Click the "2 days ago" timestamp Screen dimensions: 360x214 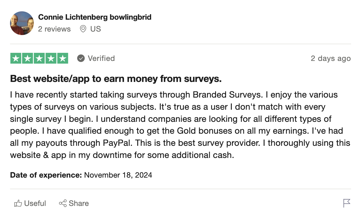pos(330,58)
